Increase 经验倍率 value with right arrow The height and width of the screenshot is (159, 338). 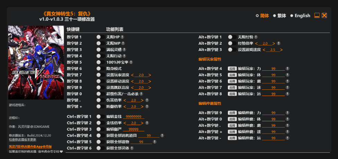(x=274, y=43)
